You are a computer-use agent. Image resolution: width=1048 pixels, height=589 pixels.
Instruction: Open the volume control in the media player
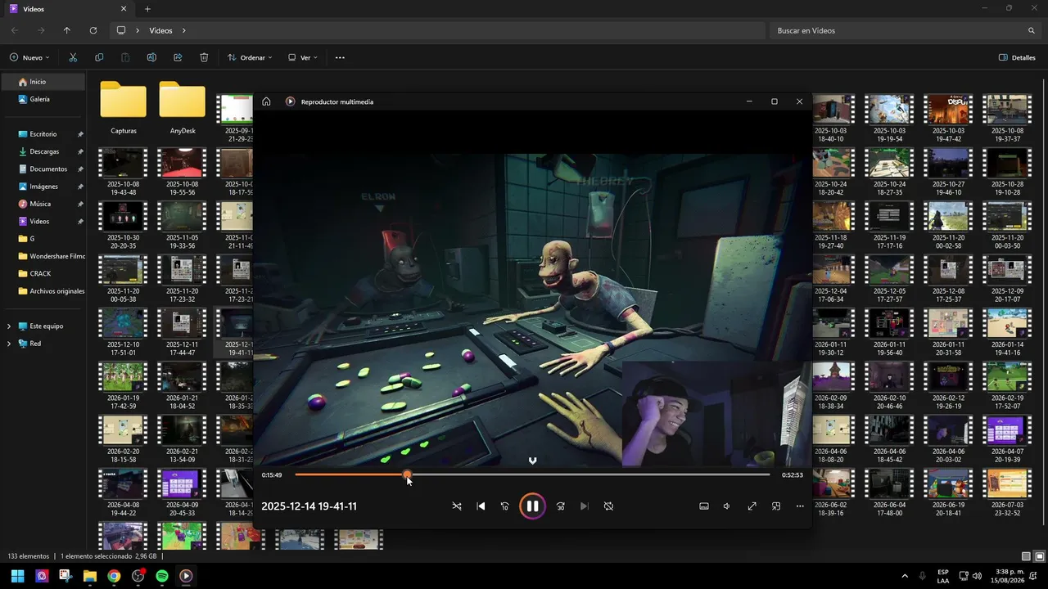[726, 506]
